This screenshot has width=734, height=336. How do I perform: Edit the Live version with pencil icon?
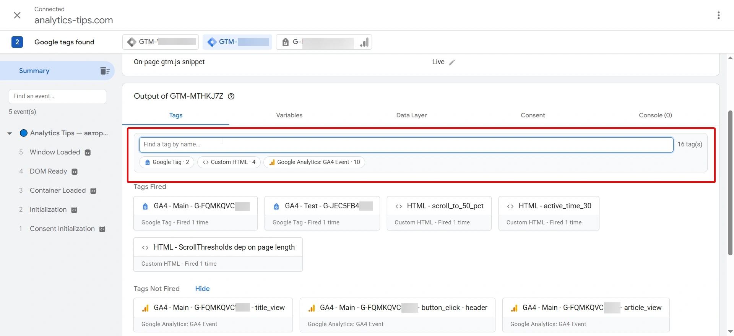[x=452, y=62]
